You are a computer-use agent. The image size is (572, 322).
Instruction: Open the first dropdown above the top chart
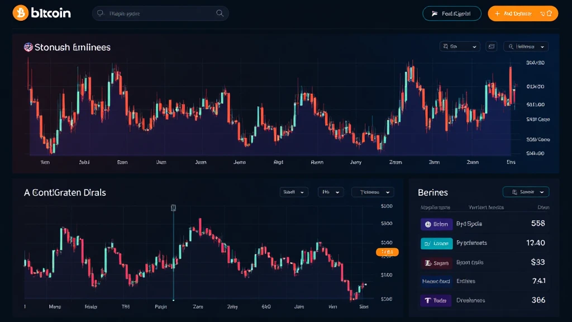[460, 47]
